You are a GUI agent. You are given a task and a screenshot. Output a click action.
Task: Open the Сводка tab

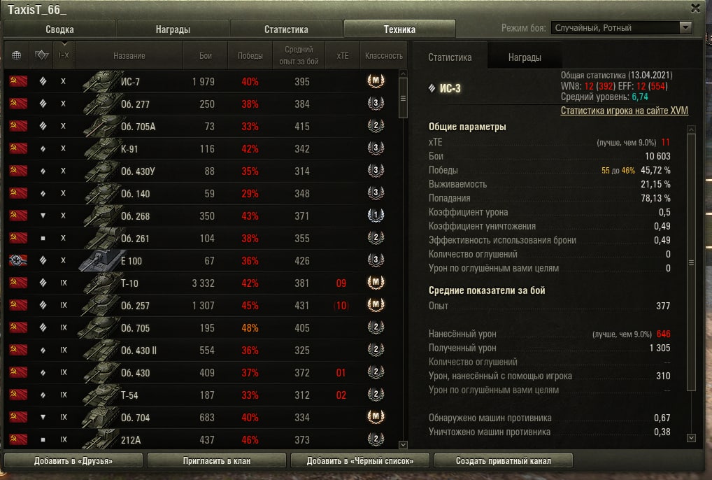coord(59,29)
